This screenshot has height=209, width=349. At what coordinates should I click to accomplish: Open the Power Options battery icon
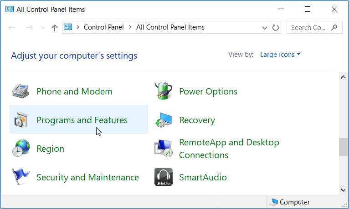tap(163, 91)
